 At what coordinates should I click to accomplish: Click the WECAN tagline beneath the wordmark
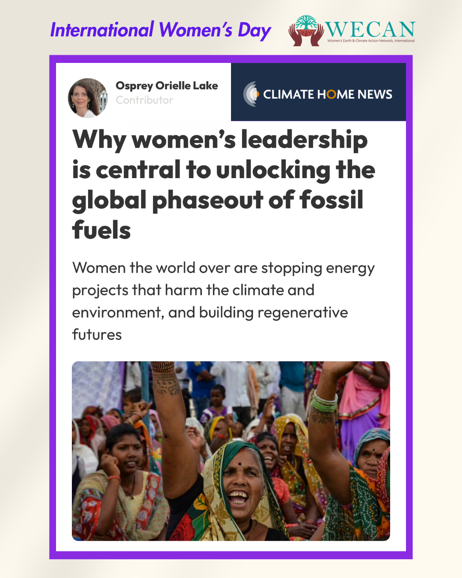[371, 41]
